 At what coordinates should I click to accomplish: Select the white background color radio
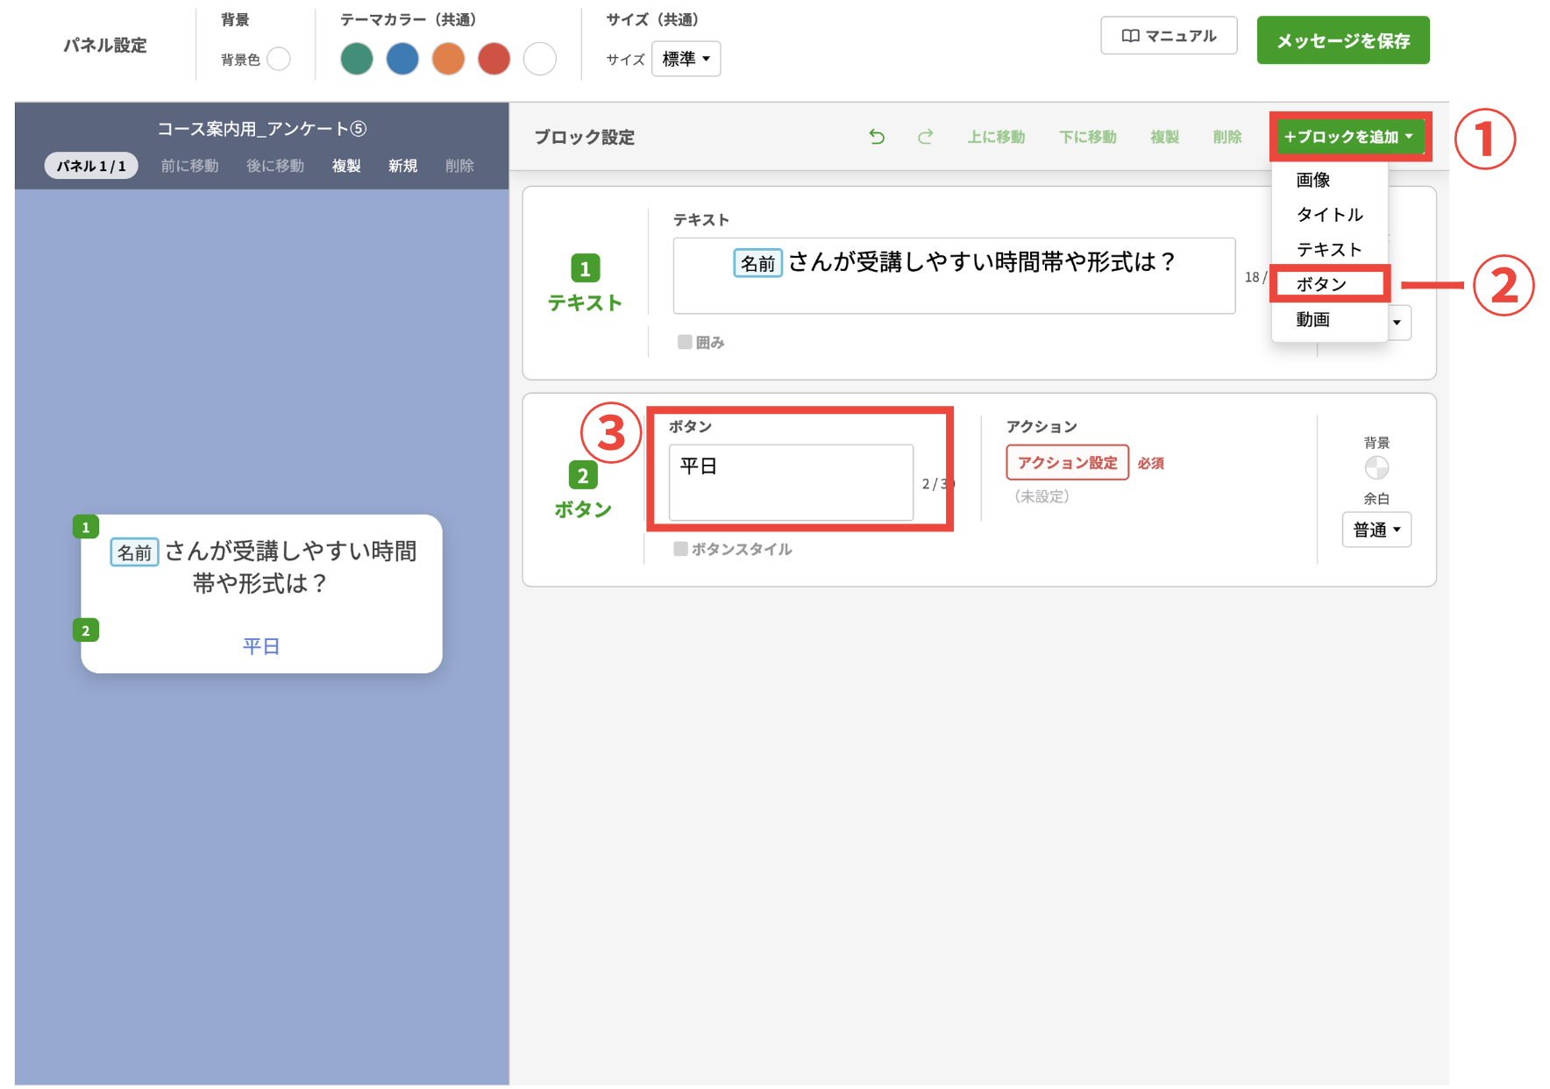click(279, 59)
